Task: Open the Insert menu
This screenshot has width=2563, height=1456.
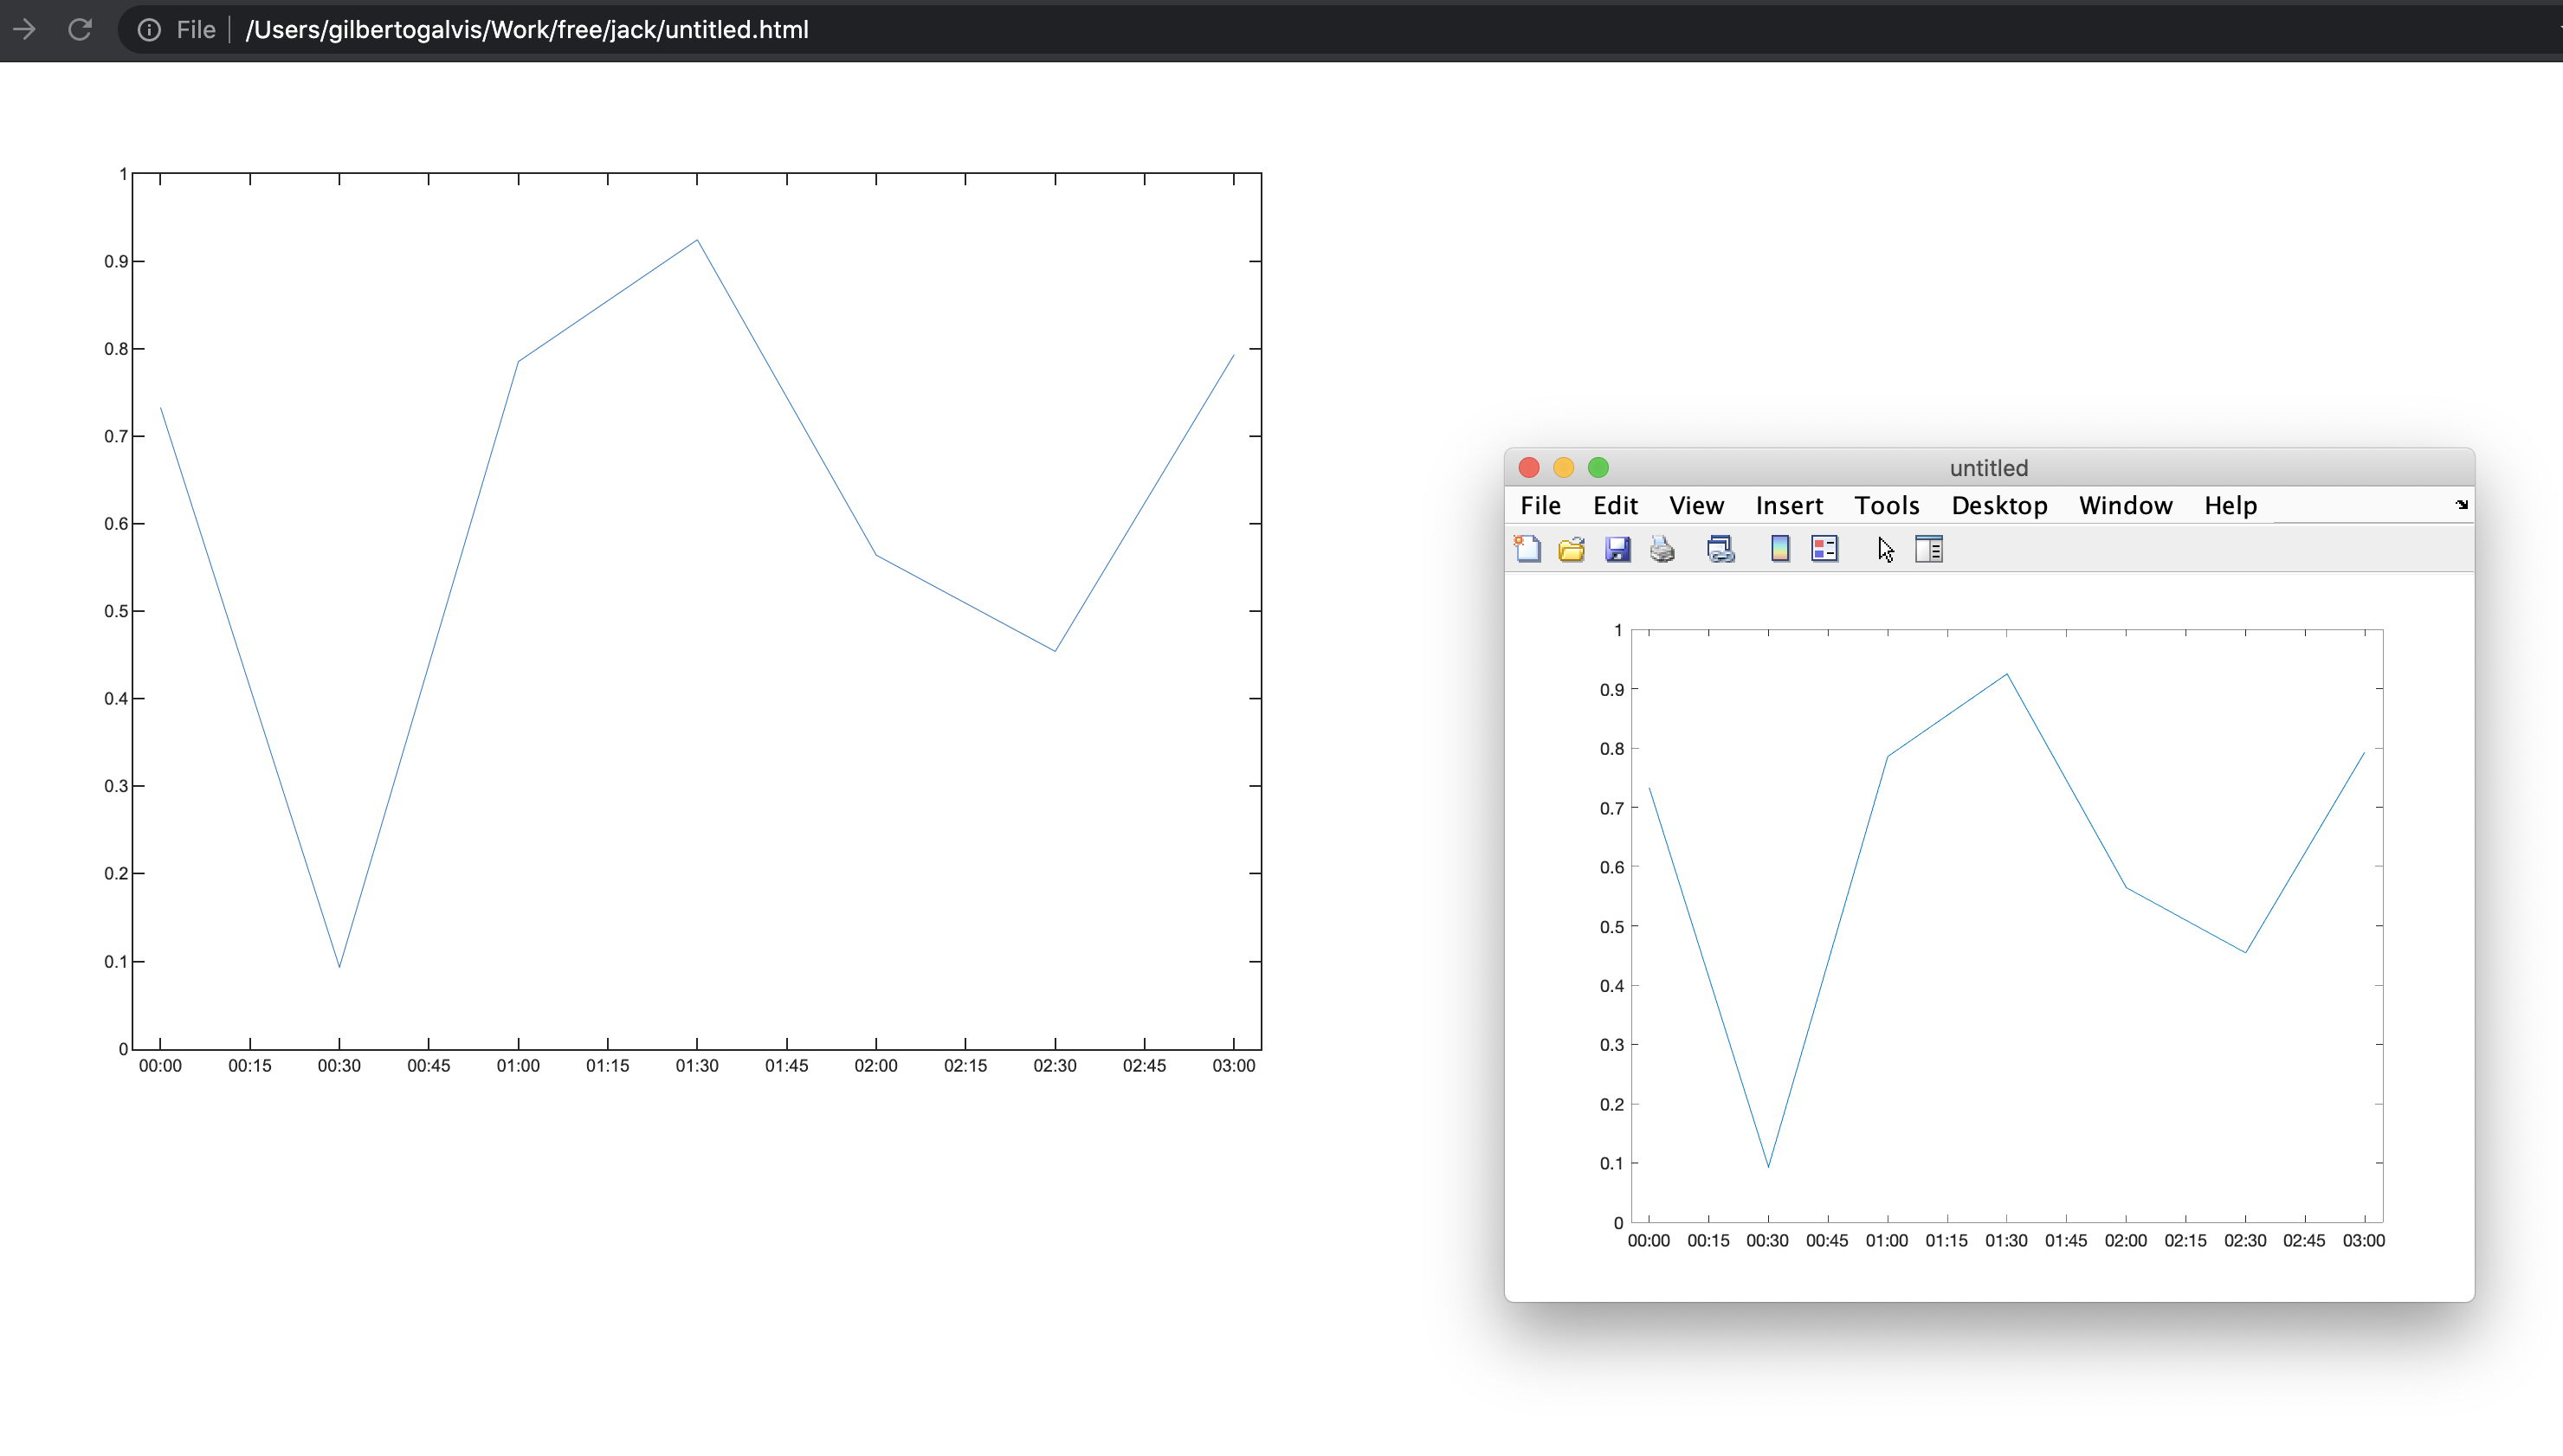Action: tap(1789, 505)
